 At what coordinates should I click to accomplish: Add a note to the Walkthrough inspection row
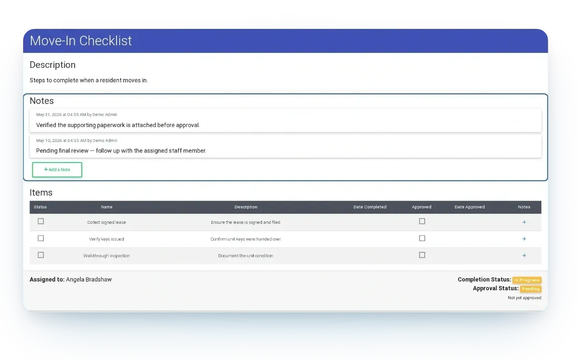click(524, 256)
